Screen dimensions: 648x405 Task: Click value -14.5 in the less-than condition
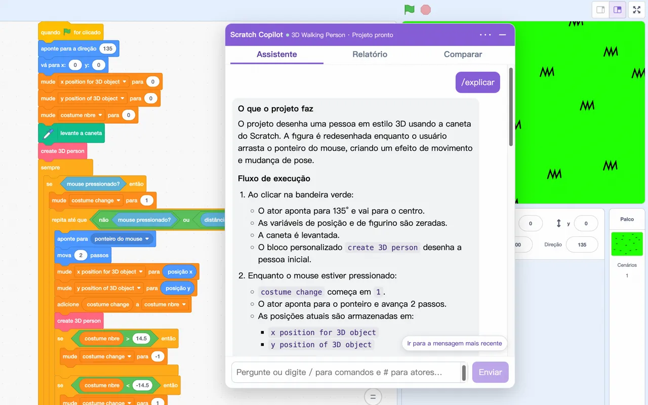point(142,385)
